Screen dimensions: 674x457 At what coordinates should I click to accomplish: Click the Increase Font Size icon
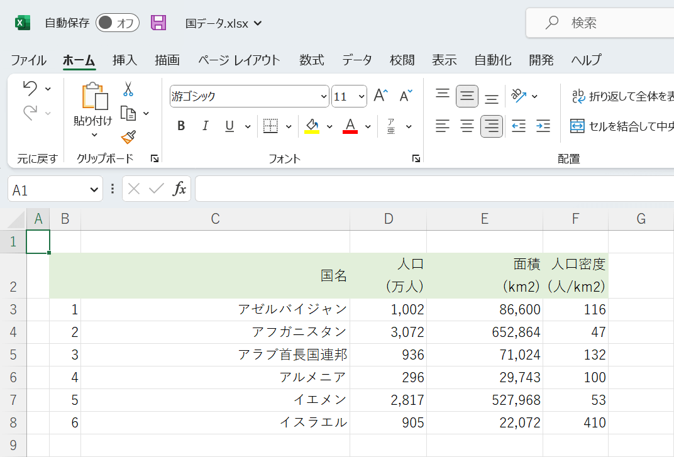[380, 96]
